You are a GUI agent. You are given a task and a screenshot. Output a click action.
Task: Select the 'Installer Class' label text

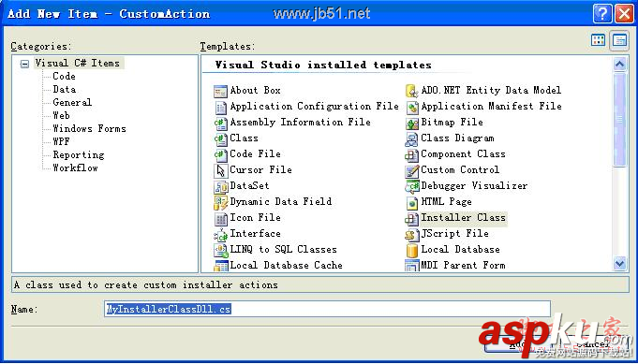pos(463,218)
